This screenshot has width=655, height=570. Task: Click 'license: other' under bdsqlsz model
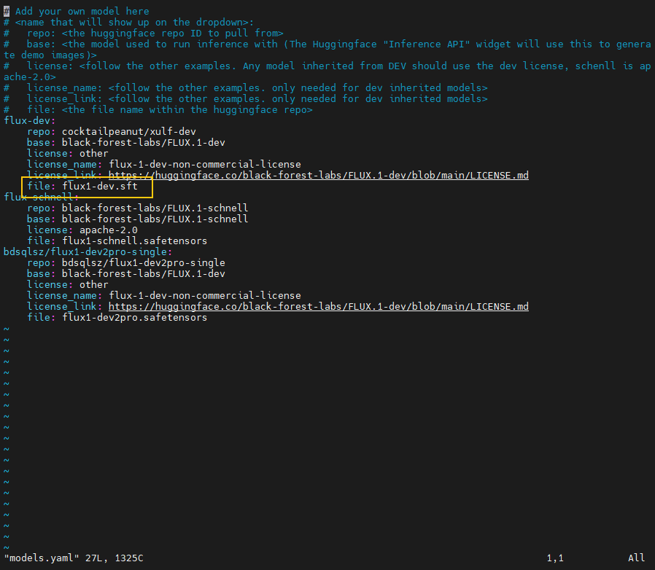68,284
